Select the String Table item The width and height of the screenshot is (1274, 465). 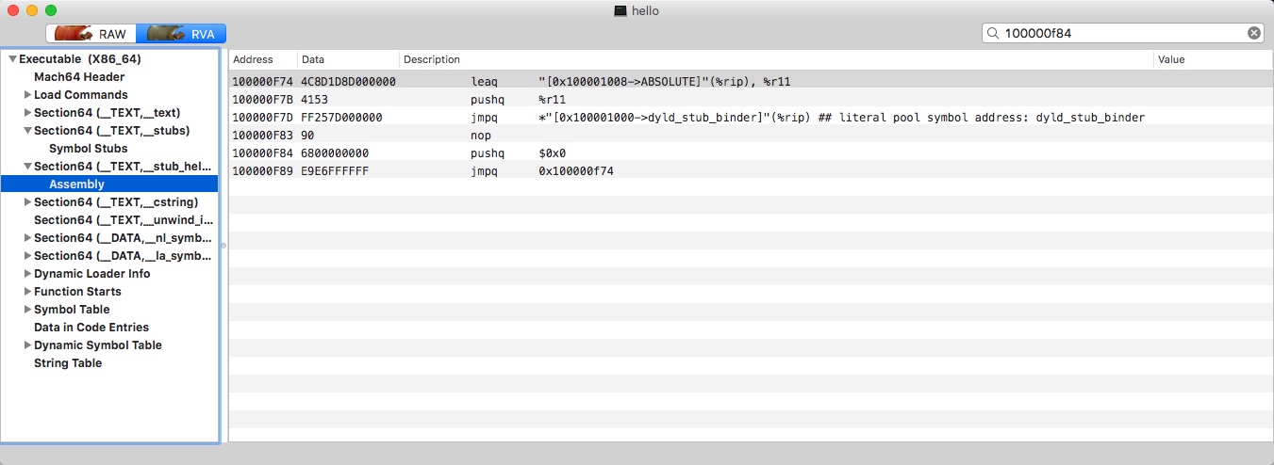click(x=68, y=363)
